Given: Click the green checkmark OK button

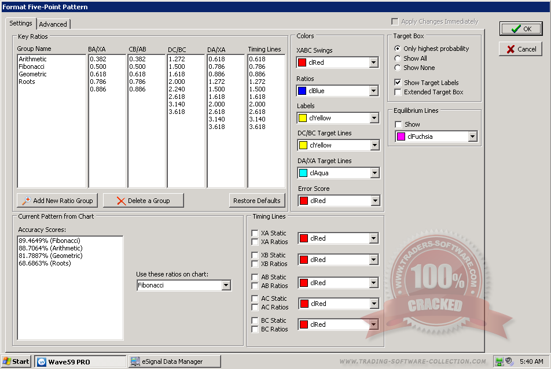Looking at the screenshot, I should coord(521,29).
